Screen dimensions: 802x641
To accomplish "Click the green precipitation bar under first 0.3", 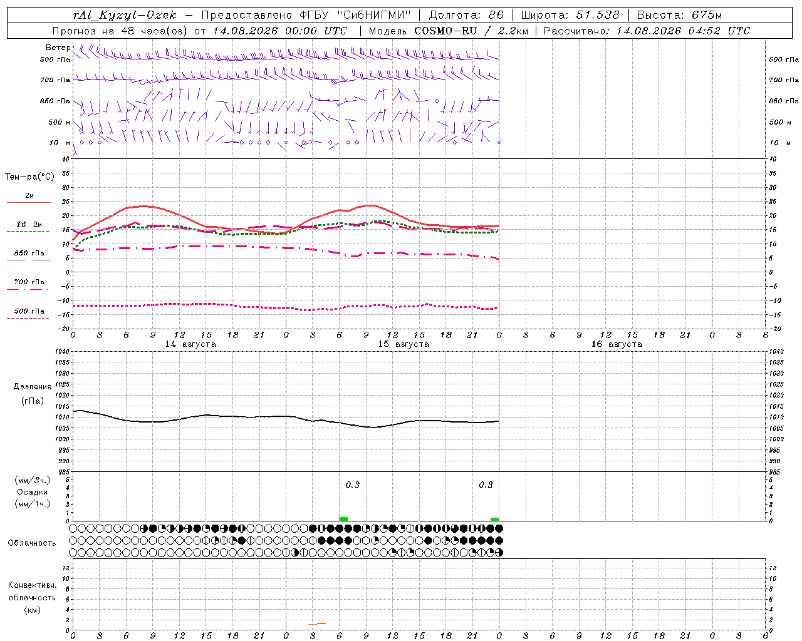I will pos(343,519).
